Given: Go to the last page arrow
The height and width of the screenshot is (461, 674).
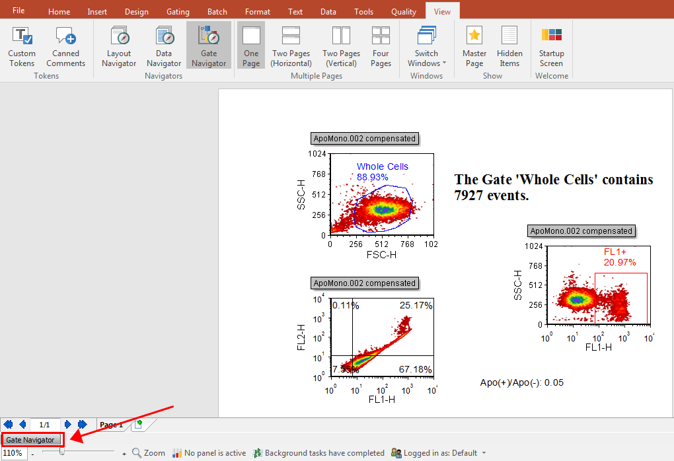Looking at the screenshot, I should pos(83,425).
